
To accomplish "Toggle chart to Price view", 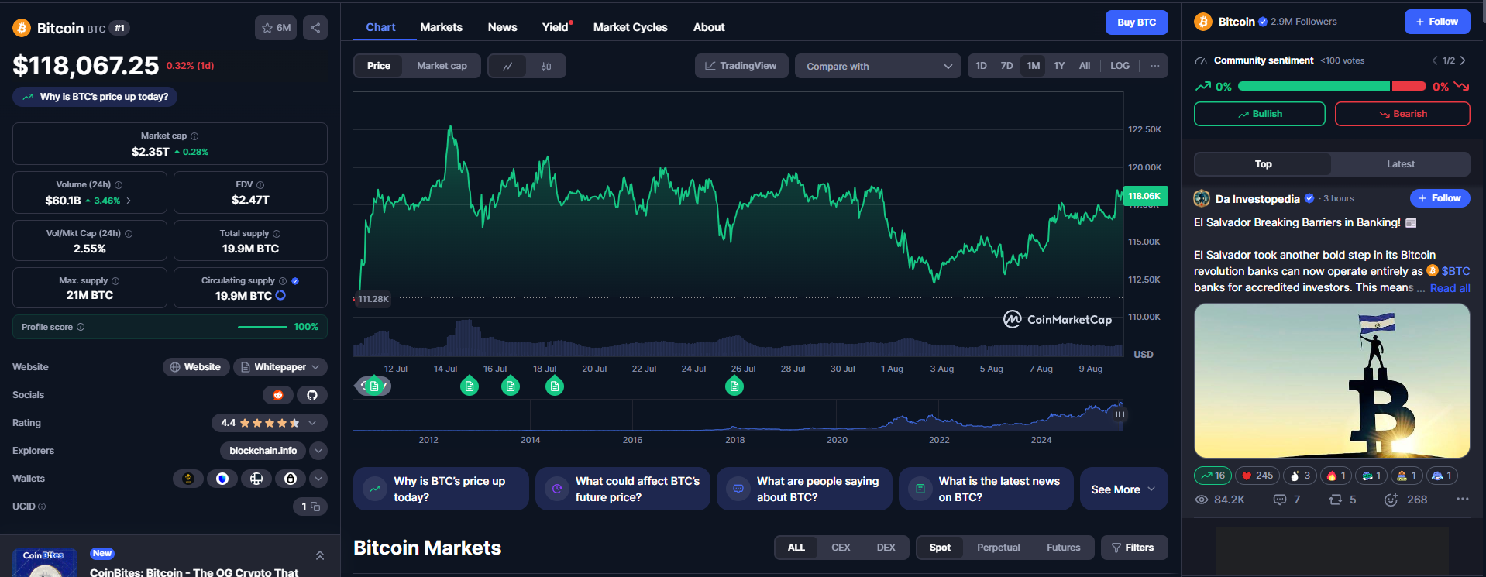I will (x=379, y=66).
